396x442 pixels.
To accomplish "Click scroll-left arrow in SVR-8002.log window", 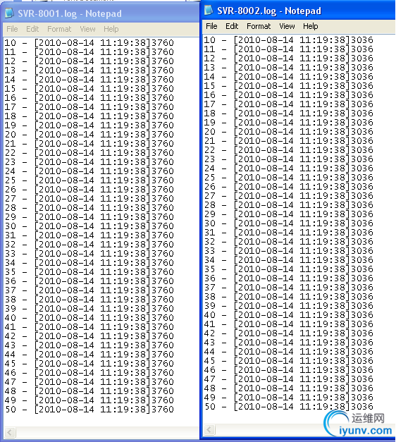I will (209, 429).
